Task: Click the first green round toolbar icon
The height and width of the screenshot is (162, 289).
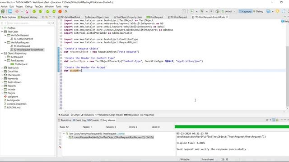Action: click(x=34, y=11)
